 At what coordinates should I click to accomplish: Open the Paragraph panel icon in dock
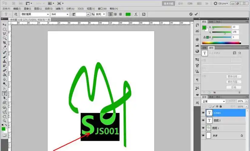(197, 80)
